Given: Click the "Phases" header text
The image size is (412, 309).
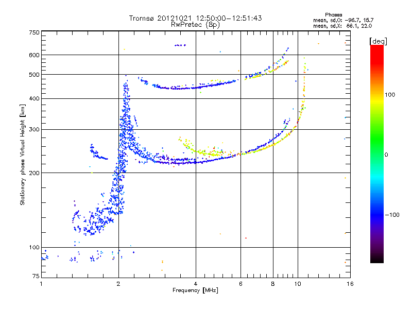Looking at the screenshot, I should pyautogui.click(x=333, y=15).
